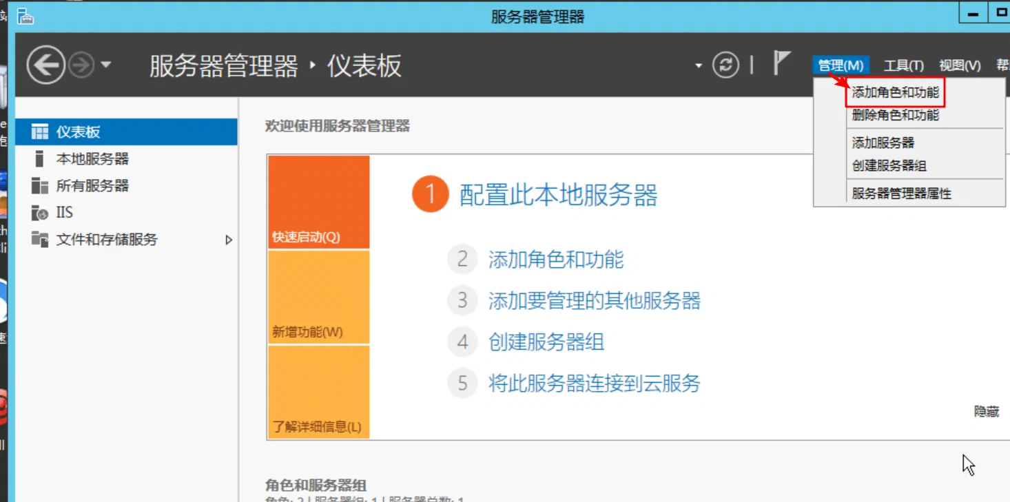
Task: Expand 文件和存储服务 submenu arrow
Action: click(x=229, y=240)
